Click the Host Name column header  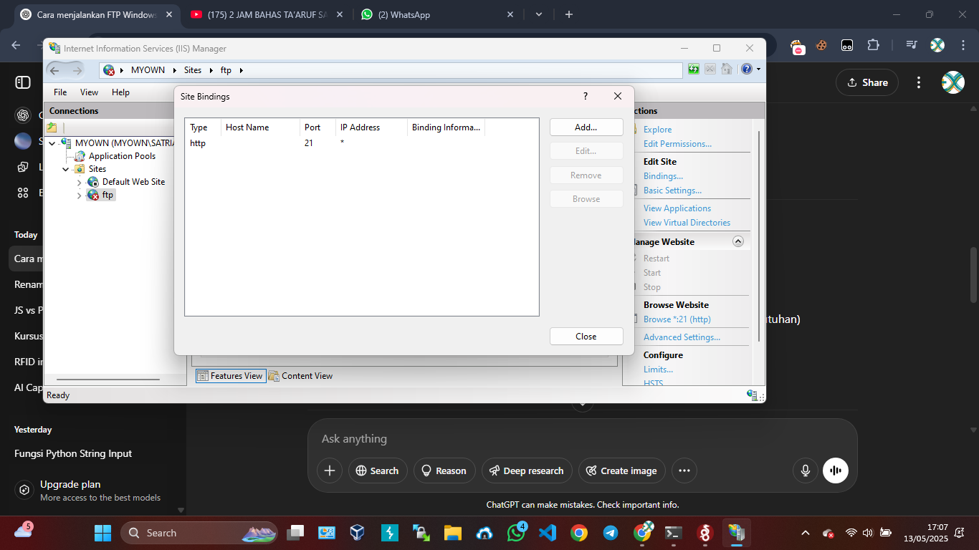(261, 127)
